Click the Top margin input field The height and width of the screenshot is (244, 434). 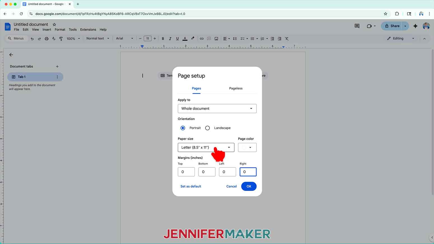(x=186, y=172)
